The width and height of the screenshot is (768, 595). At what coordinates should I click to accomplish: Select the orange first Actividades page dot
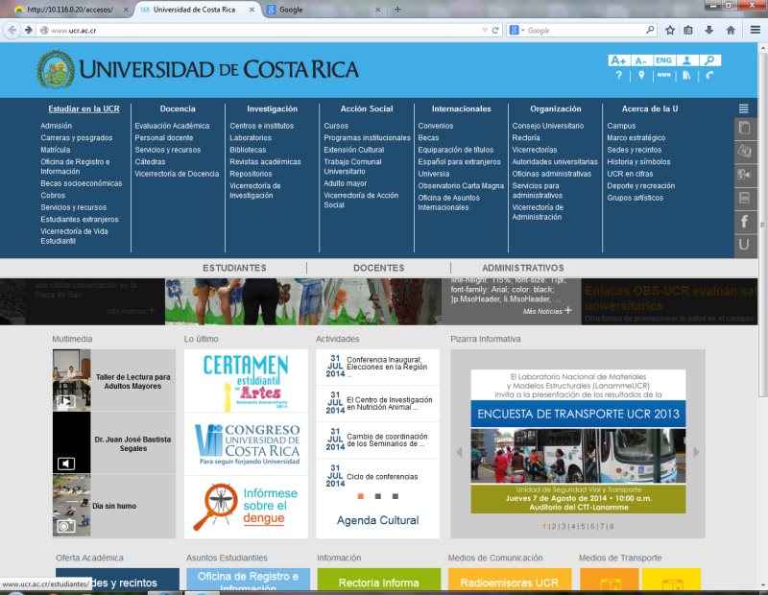coord(361,496)
